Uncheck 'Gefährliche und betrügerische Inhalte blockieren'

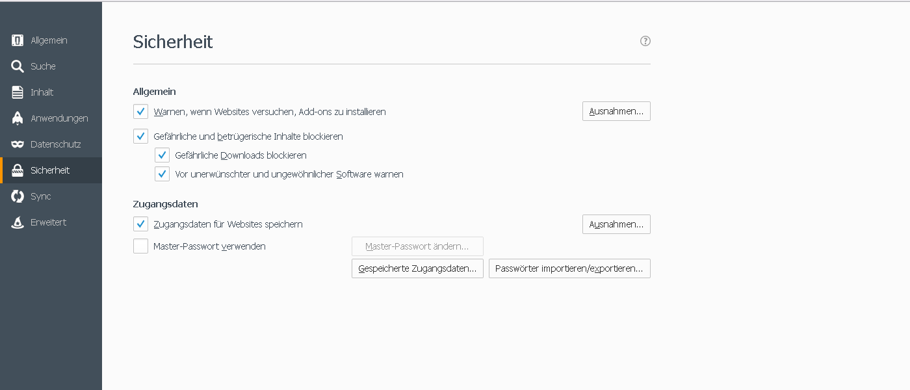click(140, 136)
